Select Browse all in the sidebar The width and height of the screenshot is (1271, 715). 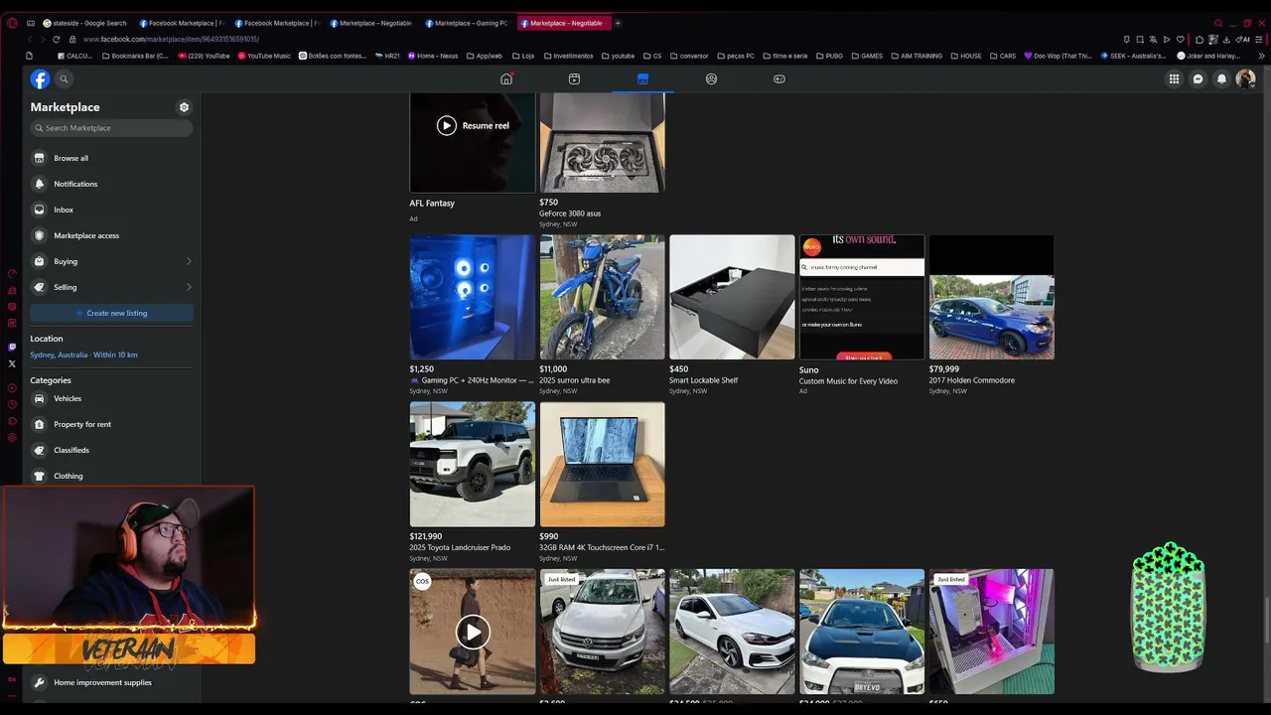click(x=111, y=158)
